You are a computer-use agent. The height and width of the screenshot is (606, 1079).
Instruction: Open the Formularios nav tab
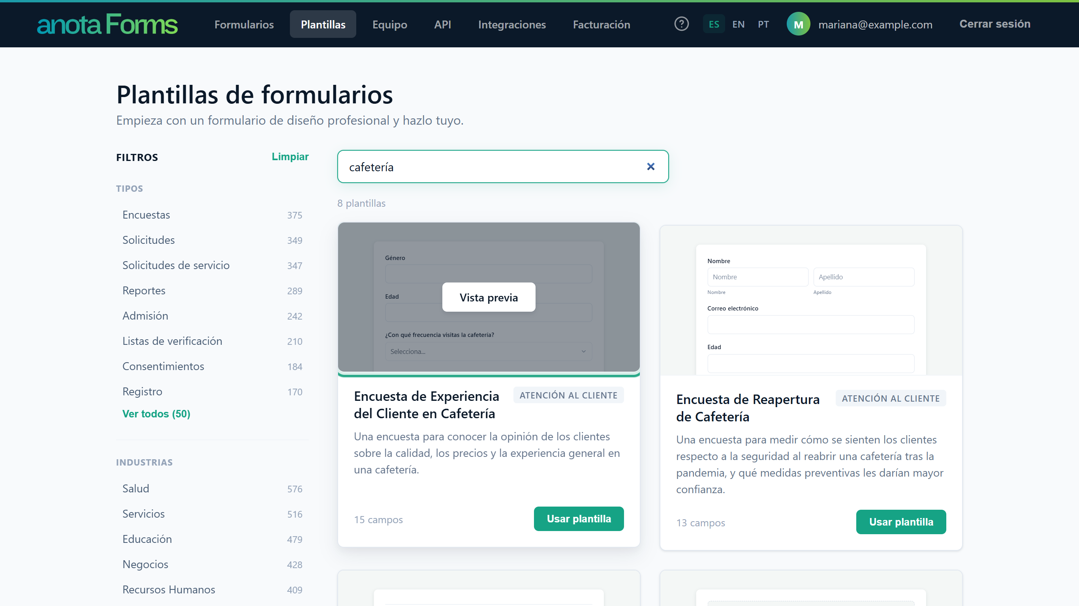coord(244,24)
